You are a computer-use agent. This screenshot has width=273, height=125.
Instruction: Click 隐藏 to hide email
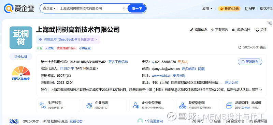click(201, 69)
